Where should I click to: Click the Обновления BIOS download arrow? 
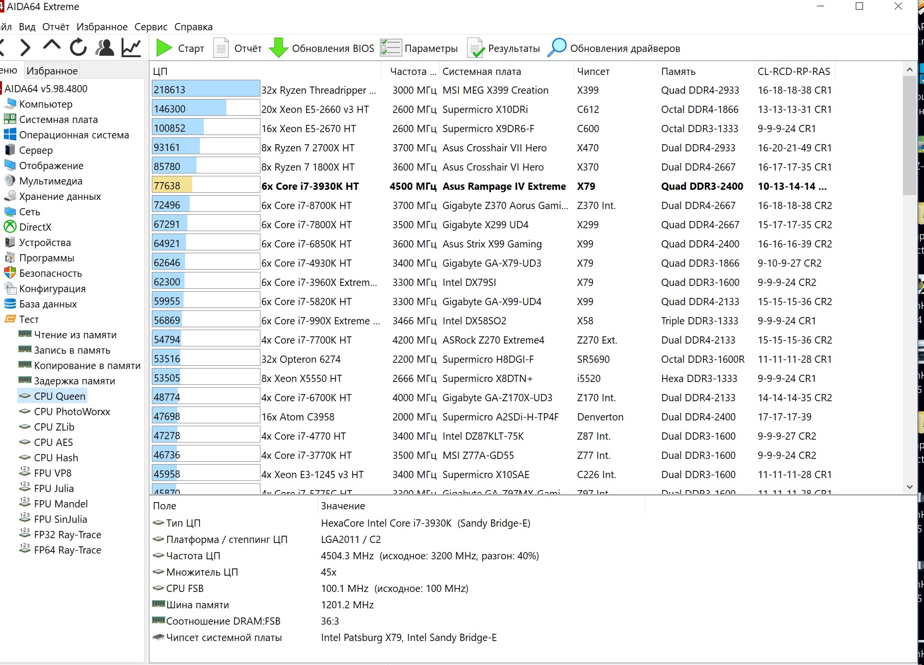pyautogui.click(x=278, y=48)
